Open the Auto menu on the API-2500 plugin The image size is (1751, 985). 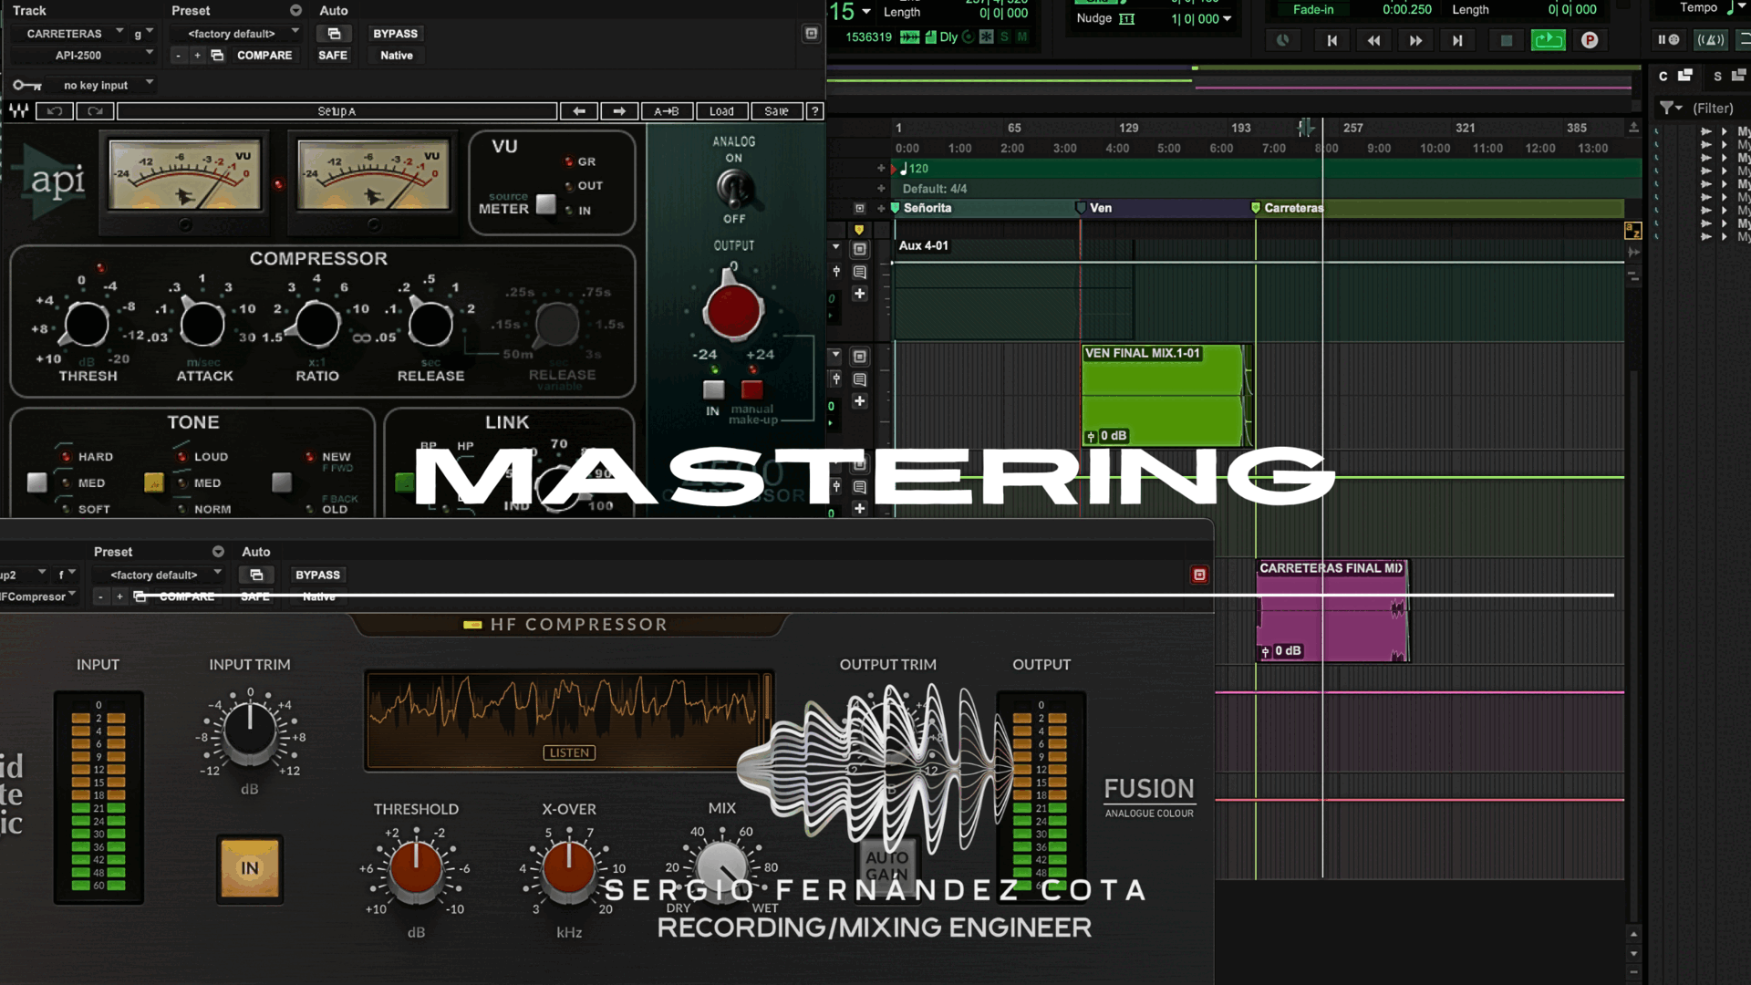coord(333,10)
